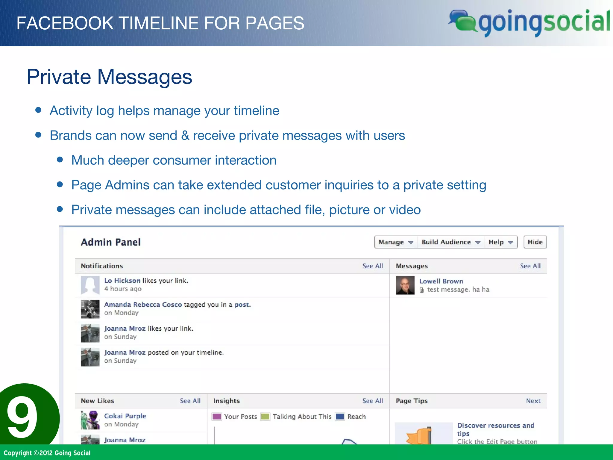Click the Notifications section header
613x460 pixels.
coord(102,266)
